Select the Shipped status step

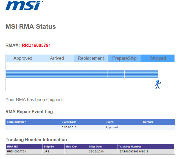tap(158, 58)
